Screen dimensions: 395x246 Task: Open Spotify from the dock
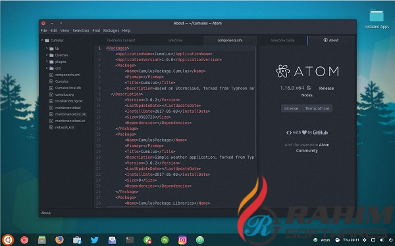point(165,240)
